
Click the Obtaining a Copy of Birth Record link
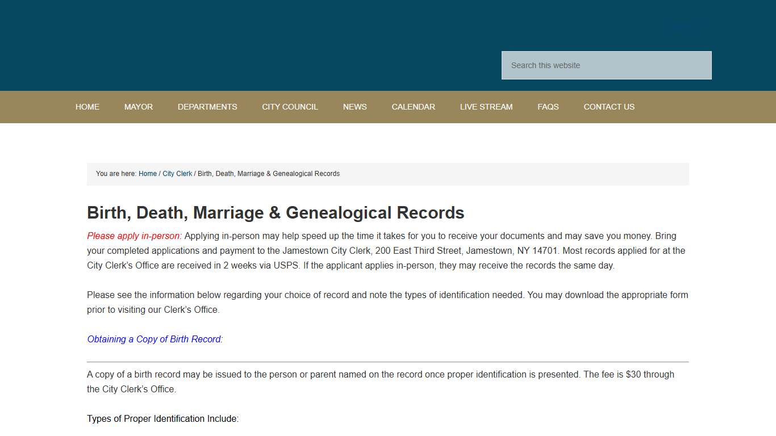(x=155, y=339)
